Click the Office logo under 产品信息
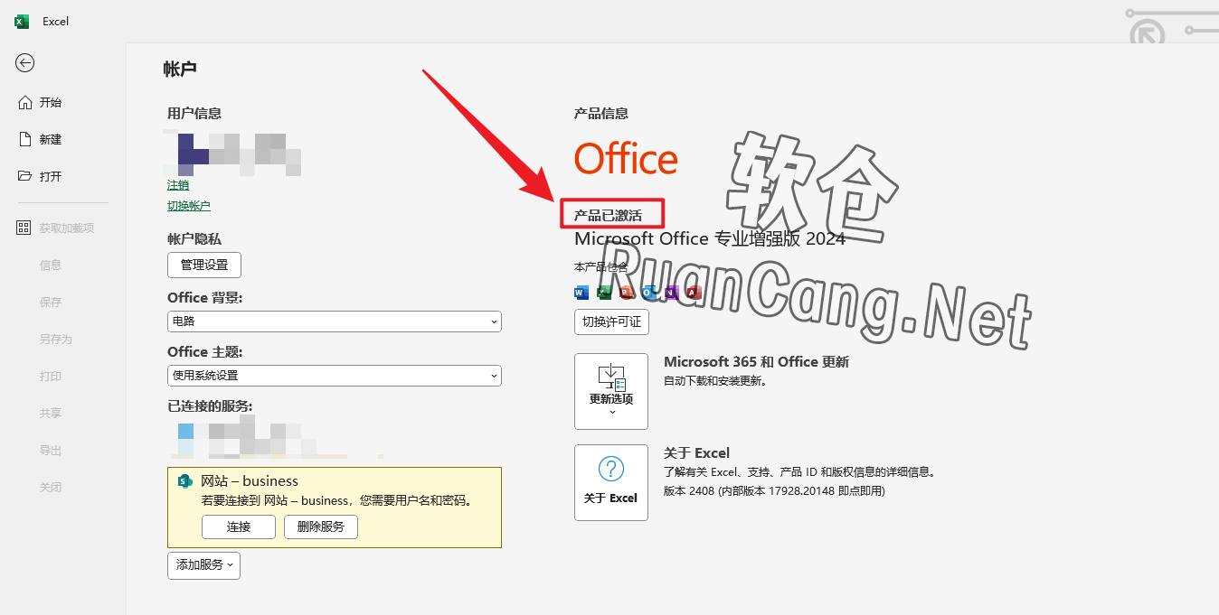Screen dimensions: 1219x615 [x=626, y=159]
